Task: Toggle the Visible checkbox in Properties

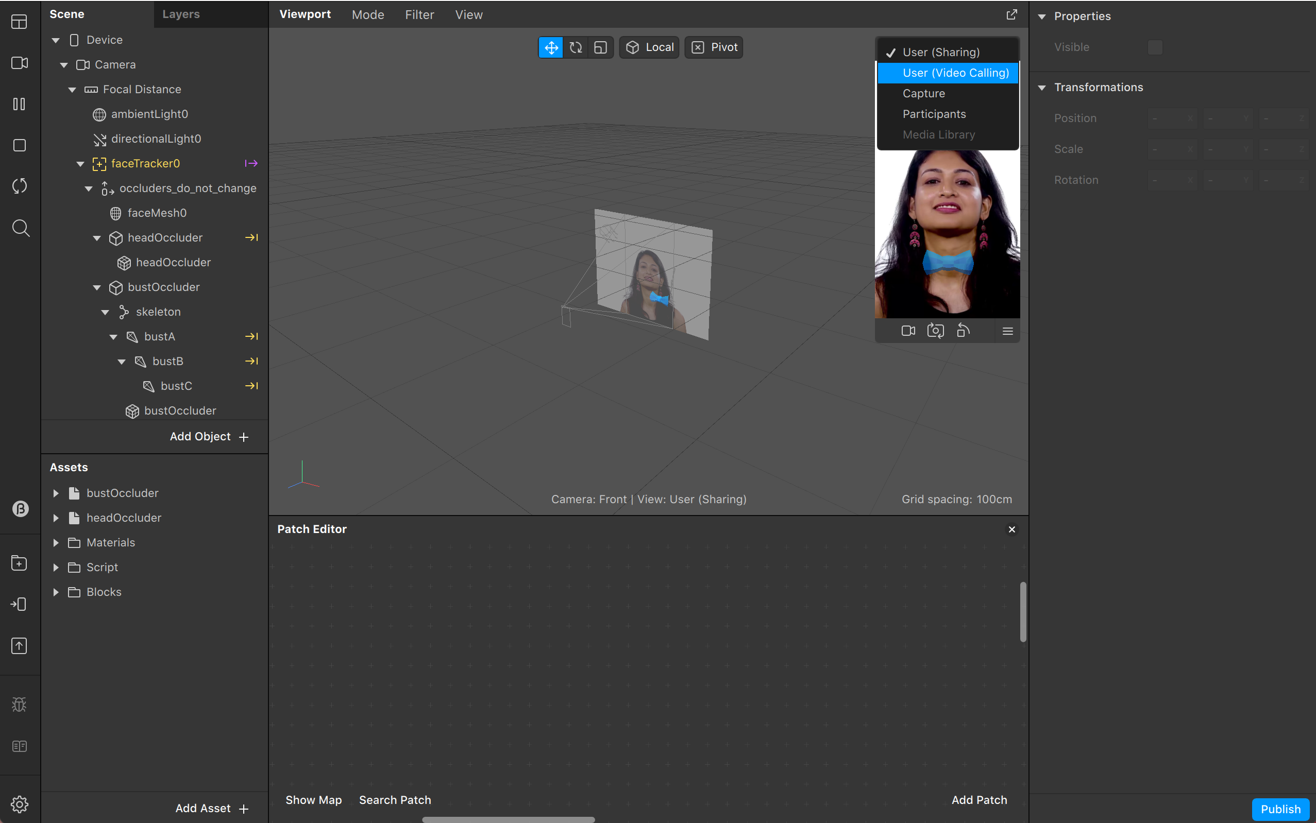Action: (1155, 47)
